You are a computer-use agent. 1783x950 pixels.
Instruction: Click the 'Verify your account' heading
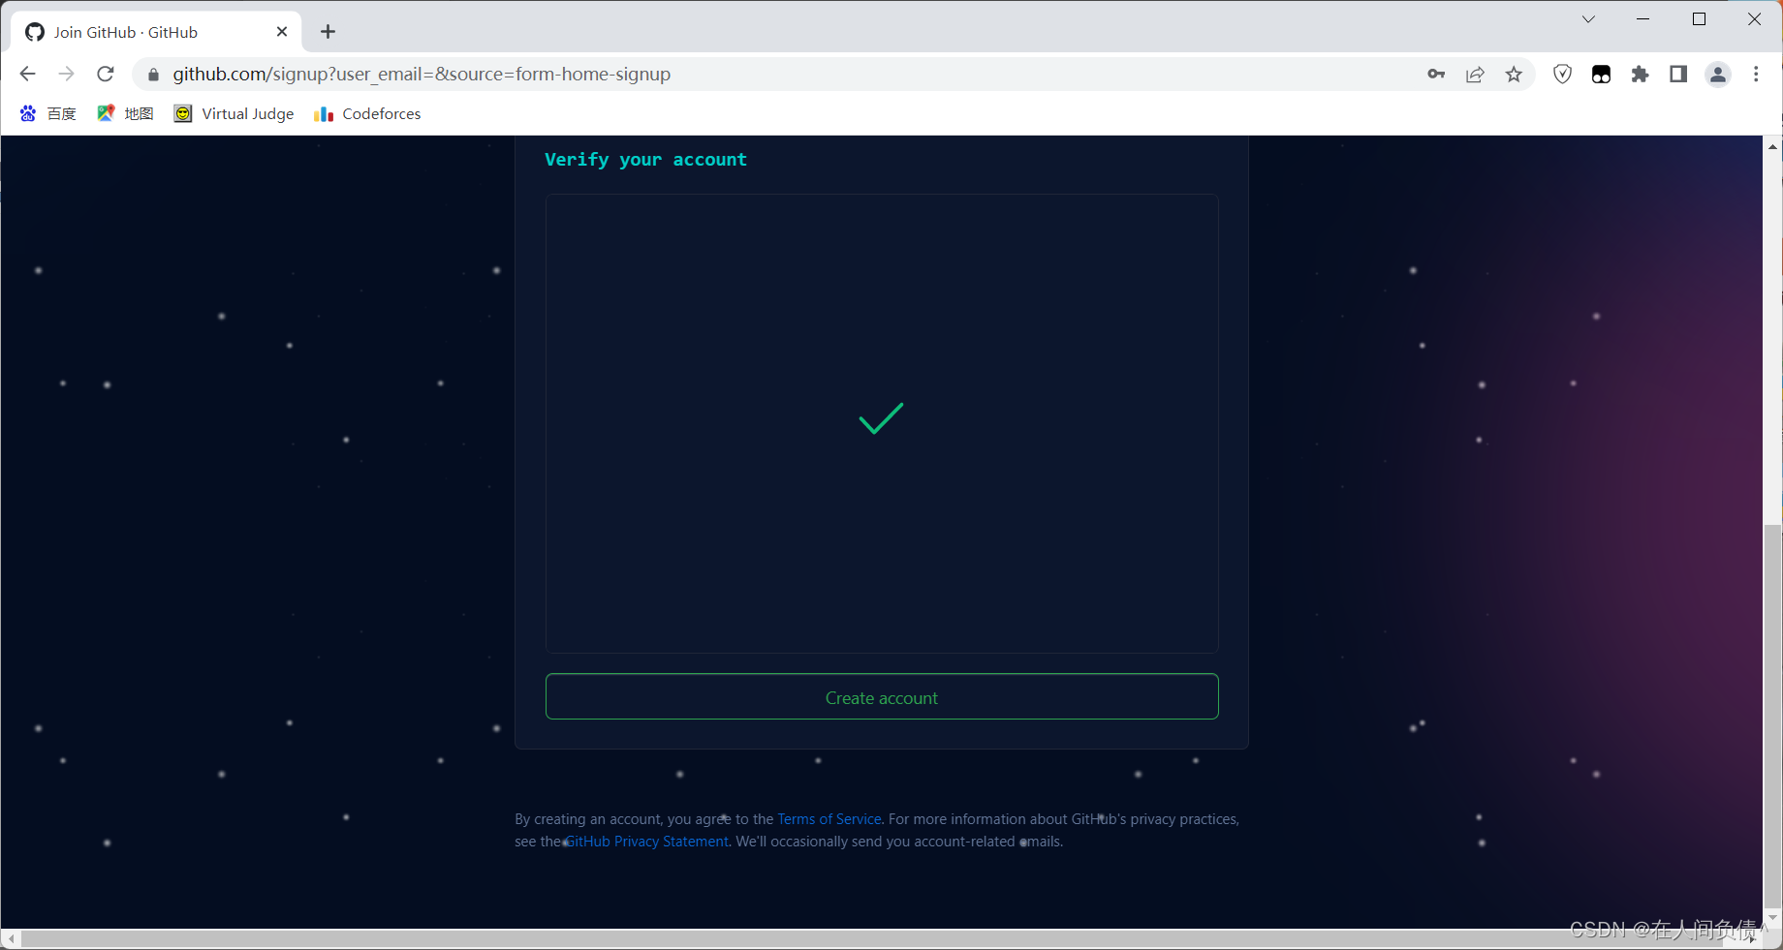point(645,160)
